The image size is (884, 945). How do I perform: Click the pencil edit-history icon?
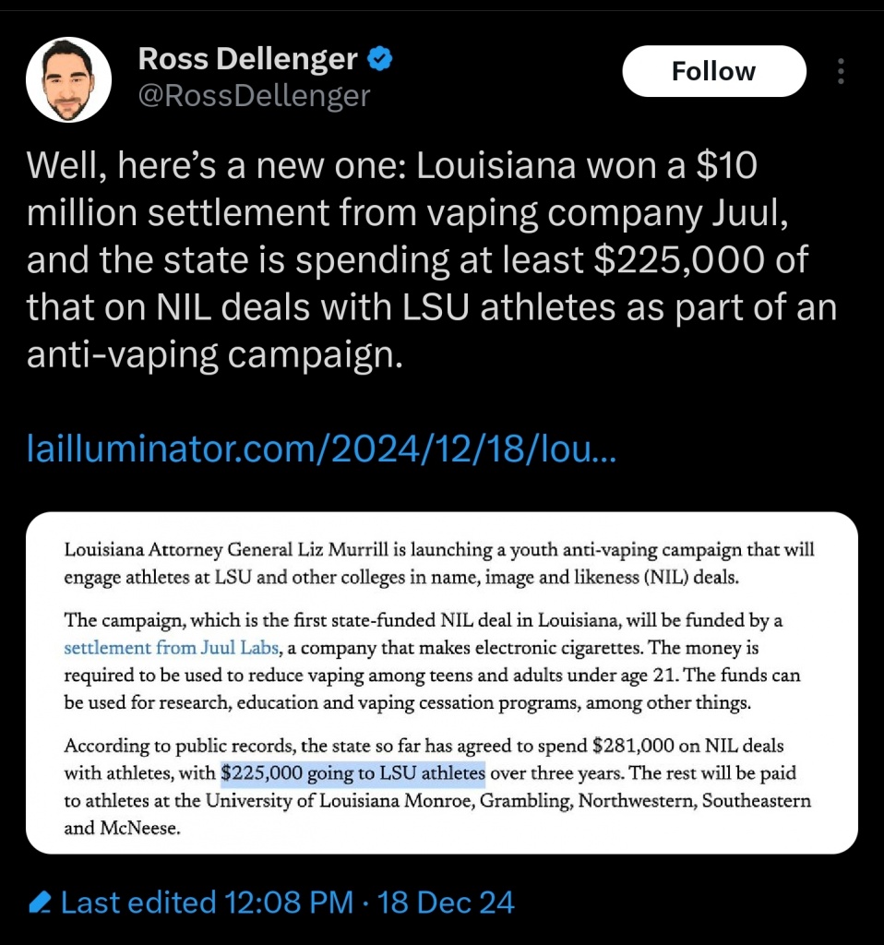(x=40, y=902)
